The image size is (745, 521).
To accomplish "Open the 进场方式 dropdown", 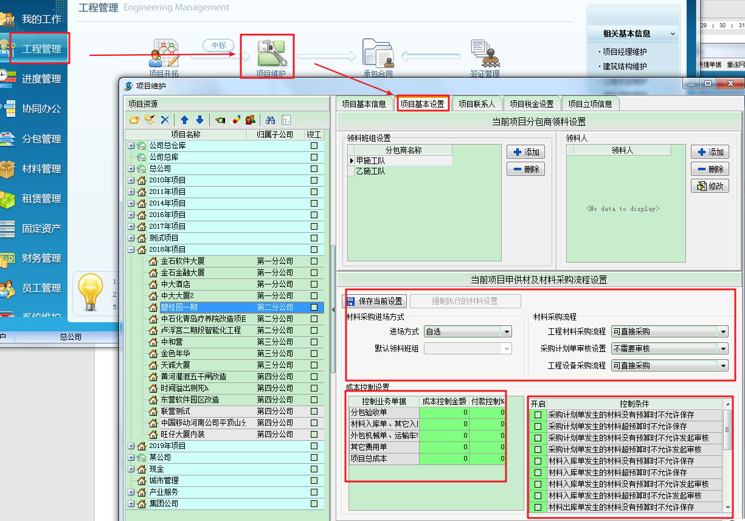I will pos(507,331).
